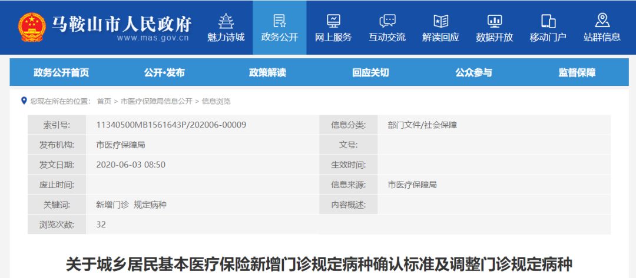Click 信息浏览 breadcrumb link
The height and width of the screenshot is (278, 636).
[216, 102]
